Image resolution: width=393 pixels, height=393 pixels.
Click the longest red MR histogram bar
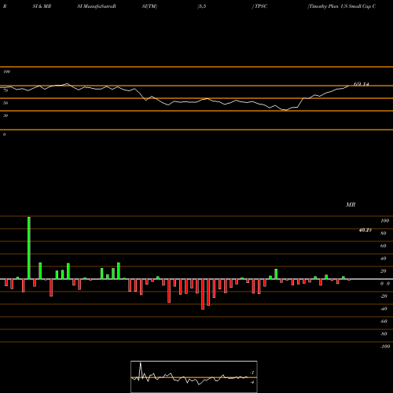coord(203,294)
